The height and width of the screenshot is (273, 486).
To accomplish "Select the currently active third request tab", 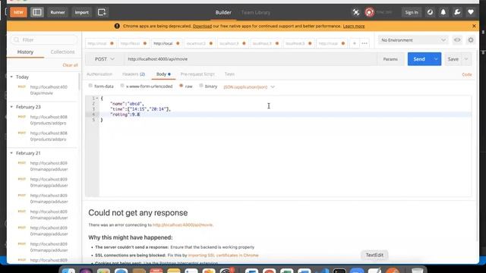I will click(x=166, y=43).
